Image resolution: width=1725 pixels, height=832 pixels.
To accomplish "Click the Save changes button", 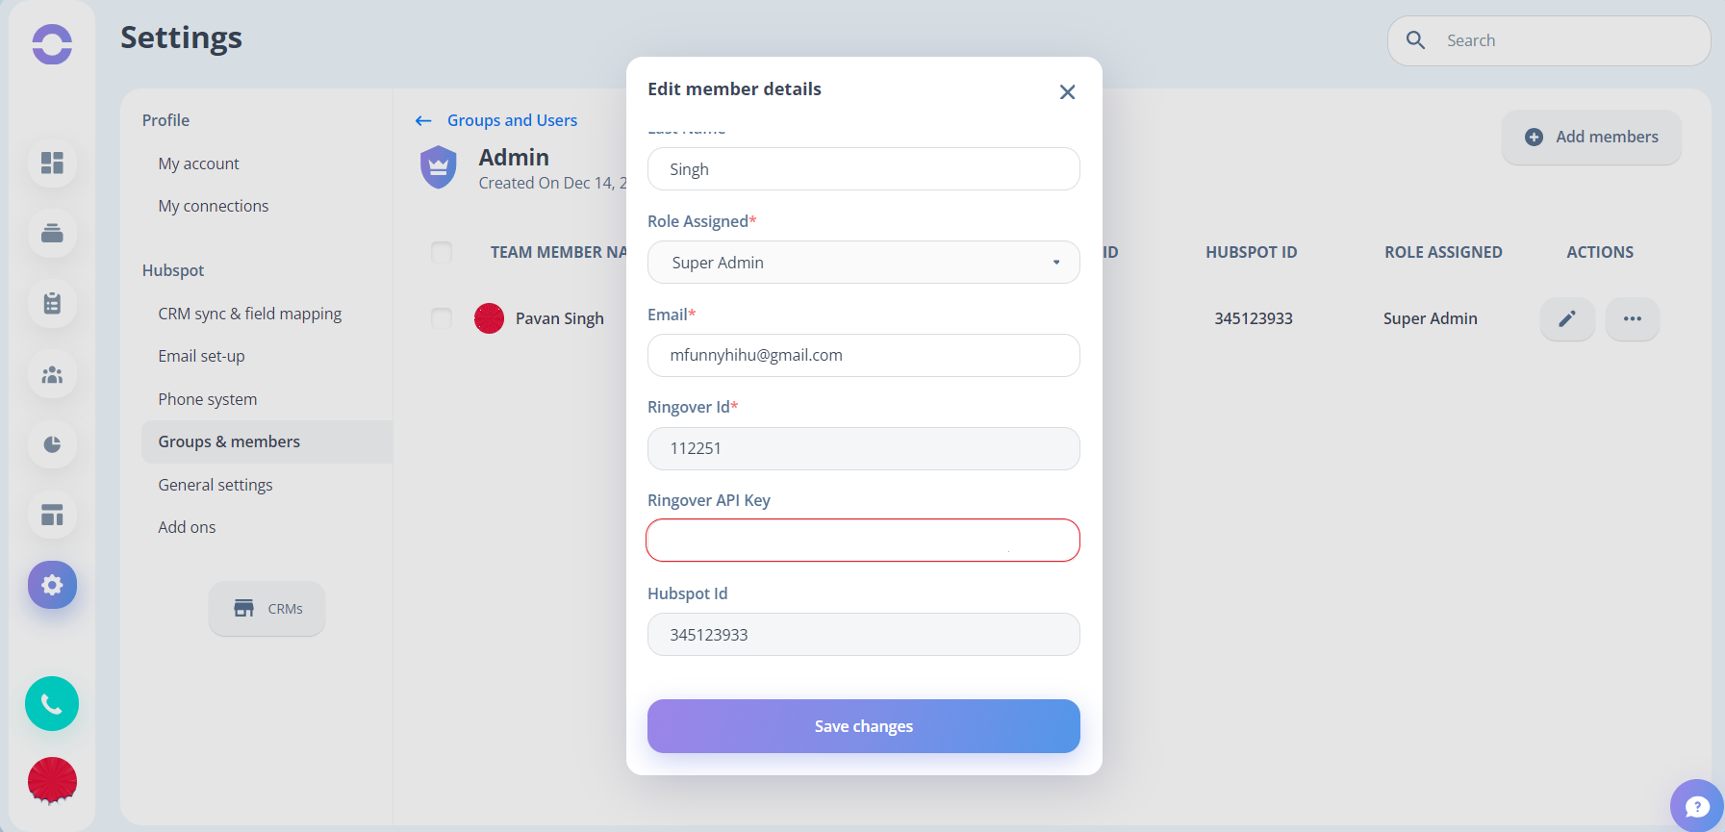I will pyautogui.click(x=864, y=726).
